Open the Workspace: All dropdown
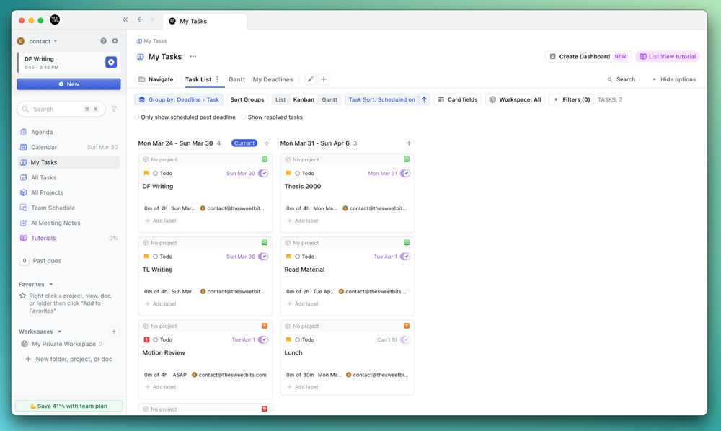721x431 pixels. point(515,99)
